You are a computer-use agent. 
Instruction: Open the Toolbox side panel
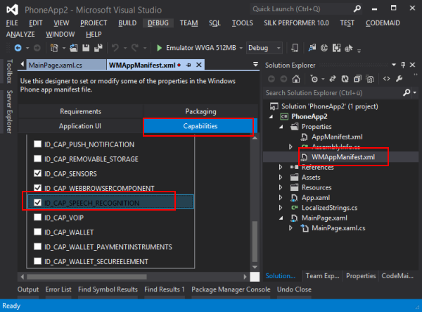9,71
